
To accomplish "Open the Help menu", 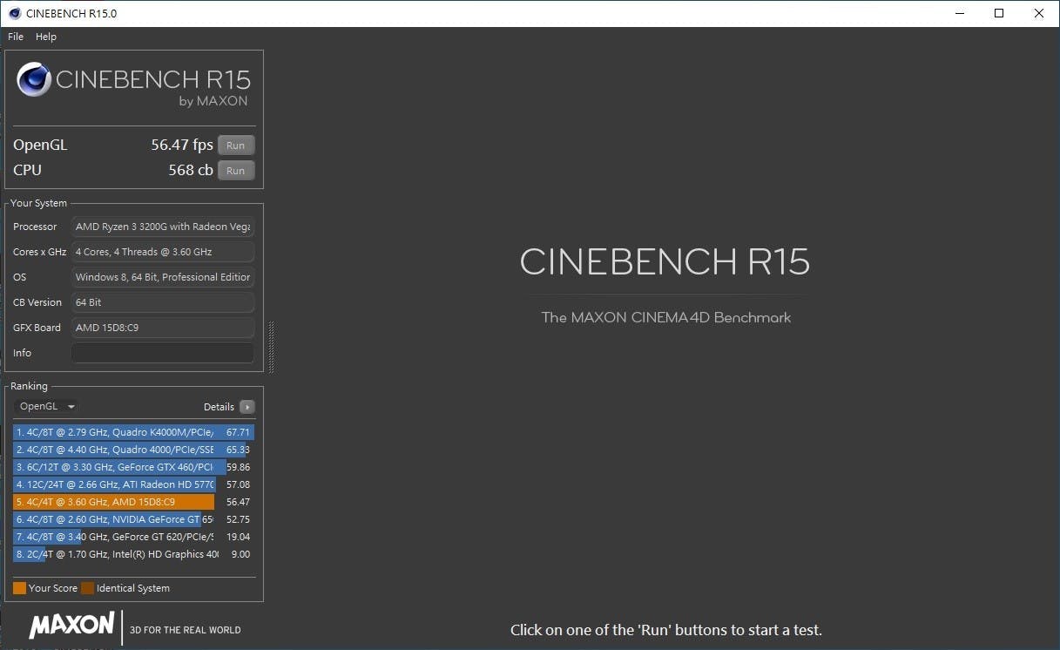I will [46, 37].
